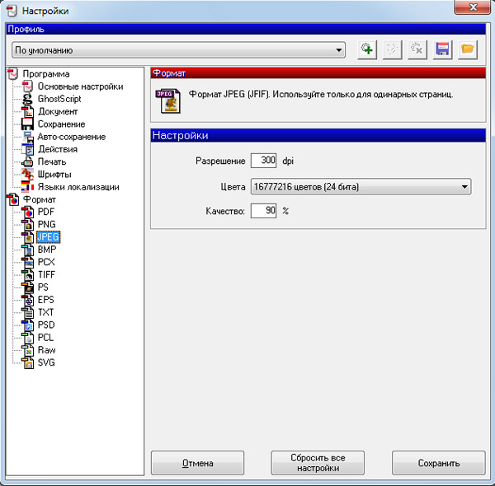The image size is (495, 486).
Task: Expand the Цвета color depth dropdown
Action: pyautogui.click(x=360, y=186)
